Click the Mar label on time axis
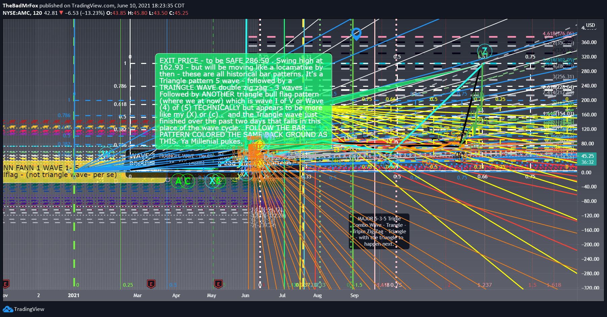The width and height of the screenshot is (607, 317). coord(138,295)
